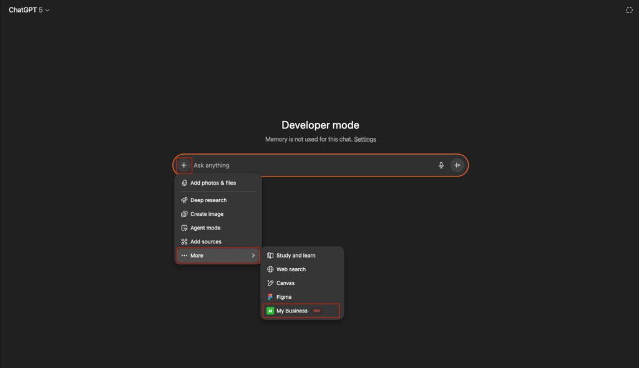The image size is (639, 368).
Task: Click the chevron arrow on the More item
Action: coord(253,256)
